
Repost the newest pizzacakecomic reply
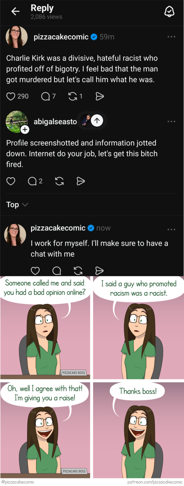tap(78, 271)
